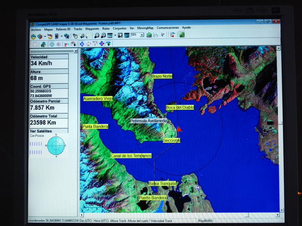The height and width of the screenshot is (226, 302).
Task: Zoom in with the plus magnifier
Action: tap(103, 35)
